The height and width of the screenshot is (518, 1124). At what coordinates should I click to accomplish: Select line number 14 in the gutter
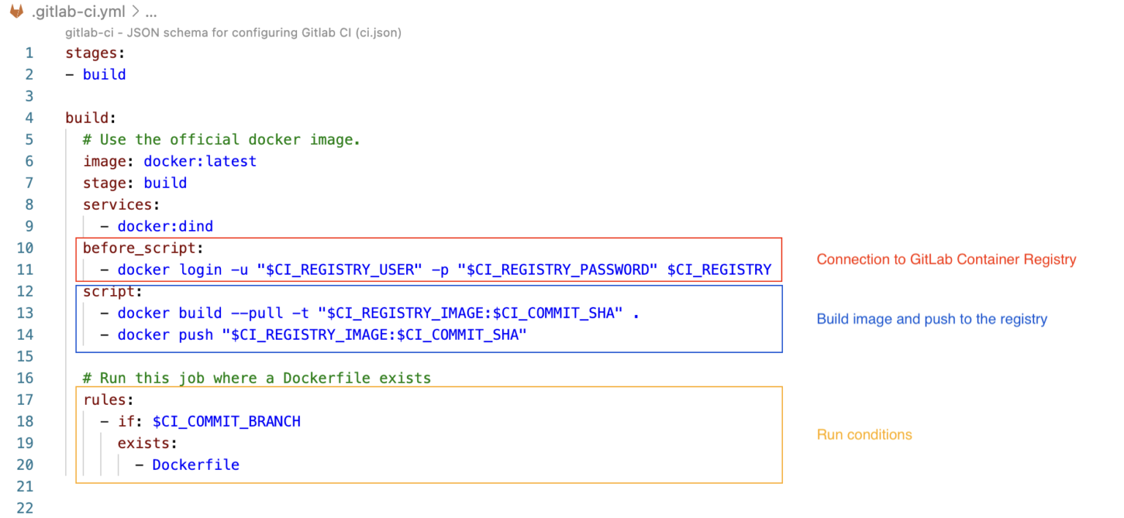[x=25, y=335]
